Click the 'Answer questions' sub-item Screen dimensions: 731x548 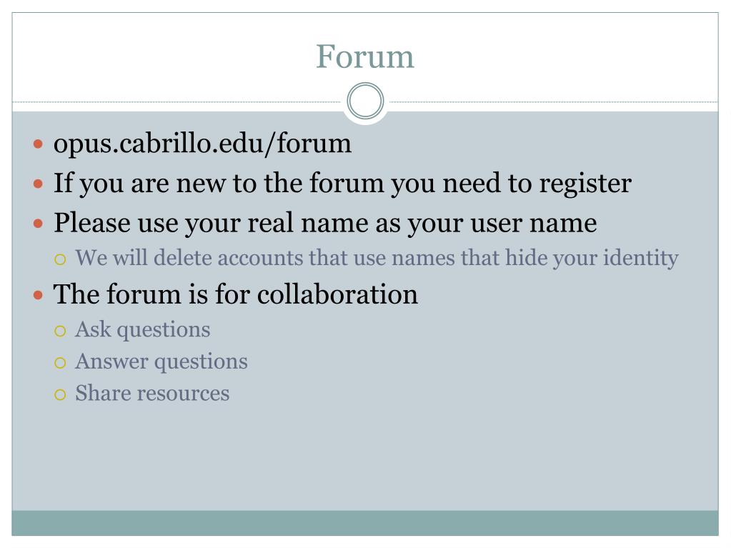coord(161,362)
